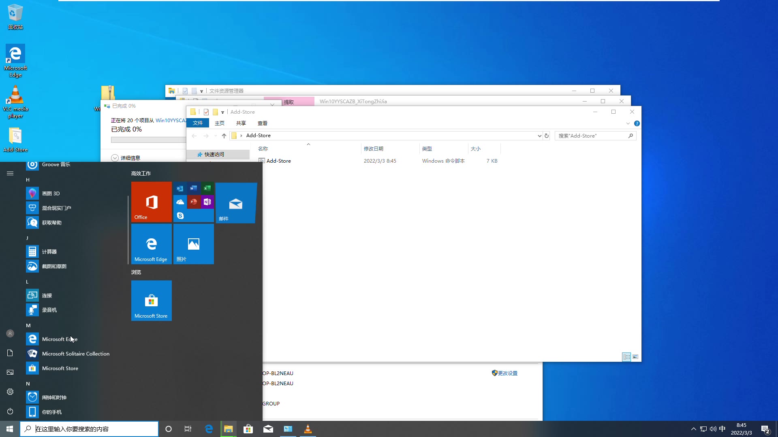Screen dimensions: 778x437
Task: Expand details (详细信息) in copy dialog
Action: (x=126, y=158)
